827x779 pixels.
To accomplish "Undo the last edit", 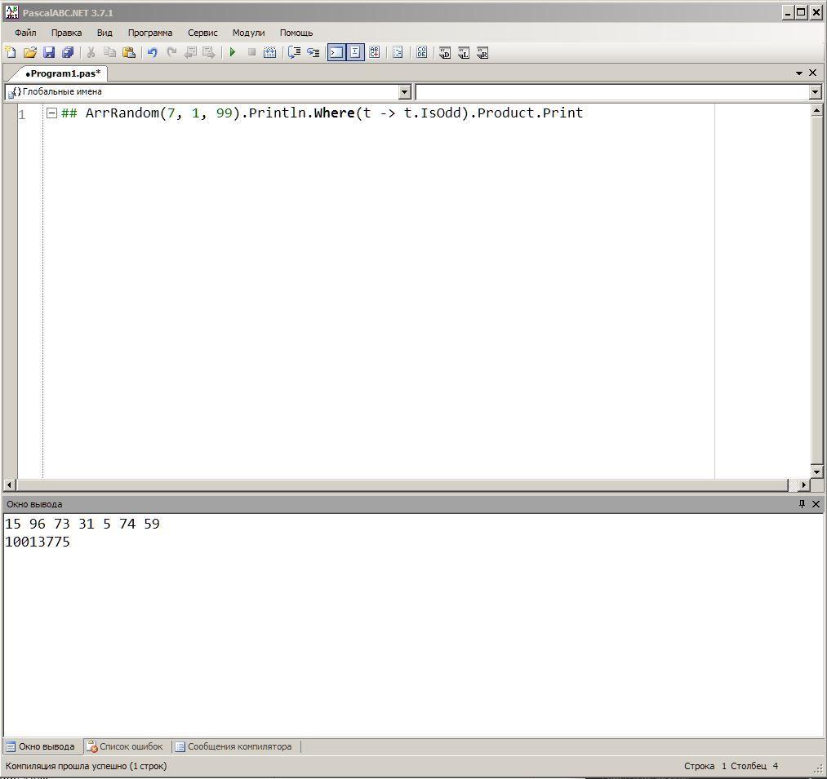I will 153,52.
